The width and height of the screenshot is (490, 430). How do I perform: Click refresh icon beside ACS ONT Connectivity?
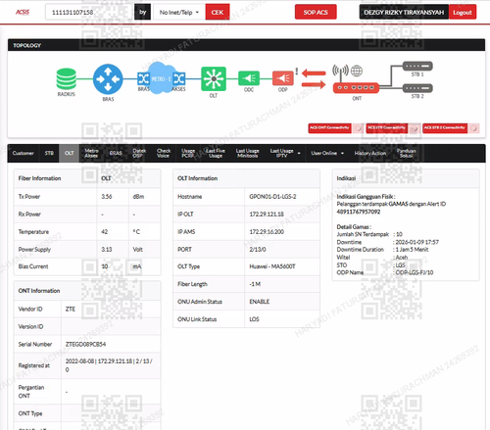click(x=359, y=128)
